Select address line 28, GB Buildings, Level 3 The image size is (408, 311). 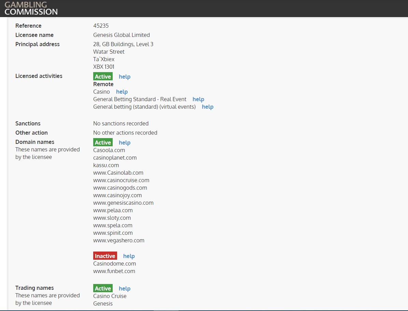pos(123,44)
